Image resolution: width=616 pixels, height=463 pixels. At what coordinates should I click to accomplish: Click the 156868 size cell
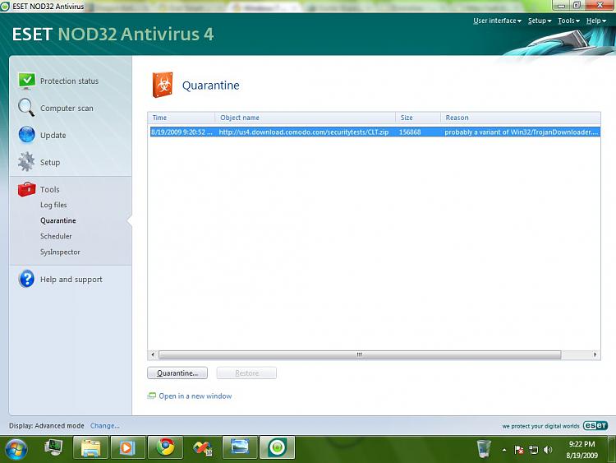point(410,132)
